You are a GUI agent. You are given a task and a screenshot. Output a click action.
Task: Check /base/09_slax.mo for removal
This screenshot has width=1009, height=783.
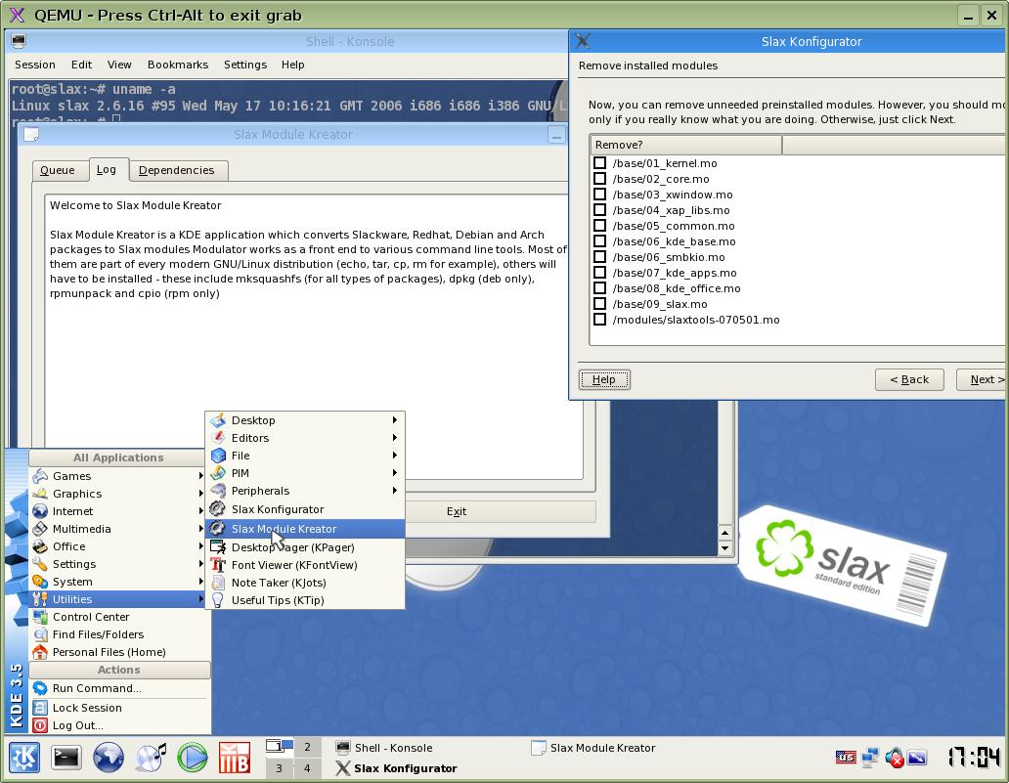pos(599,304)
